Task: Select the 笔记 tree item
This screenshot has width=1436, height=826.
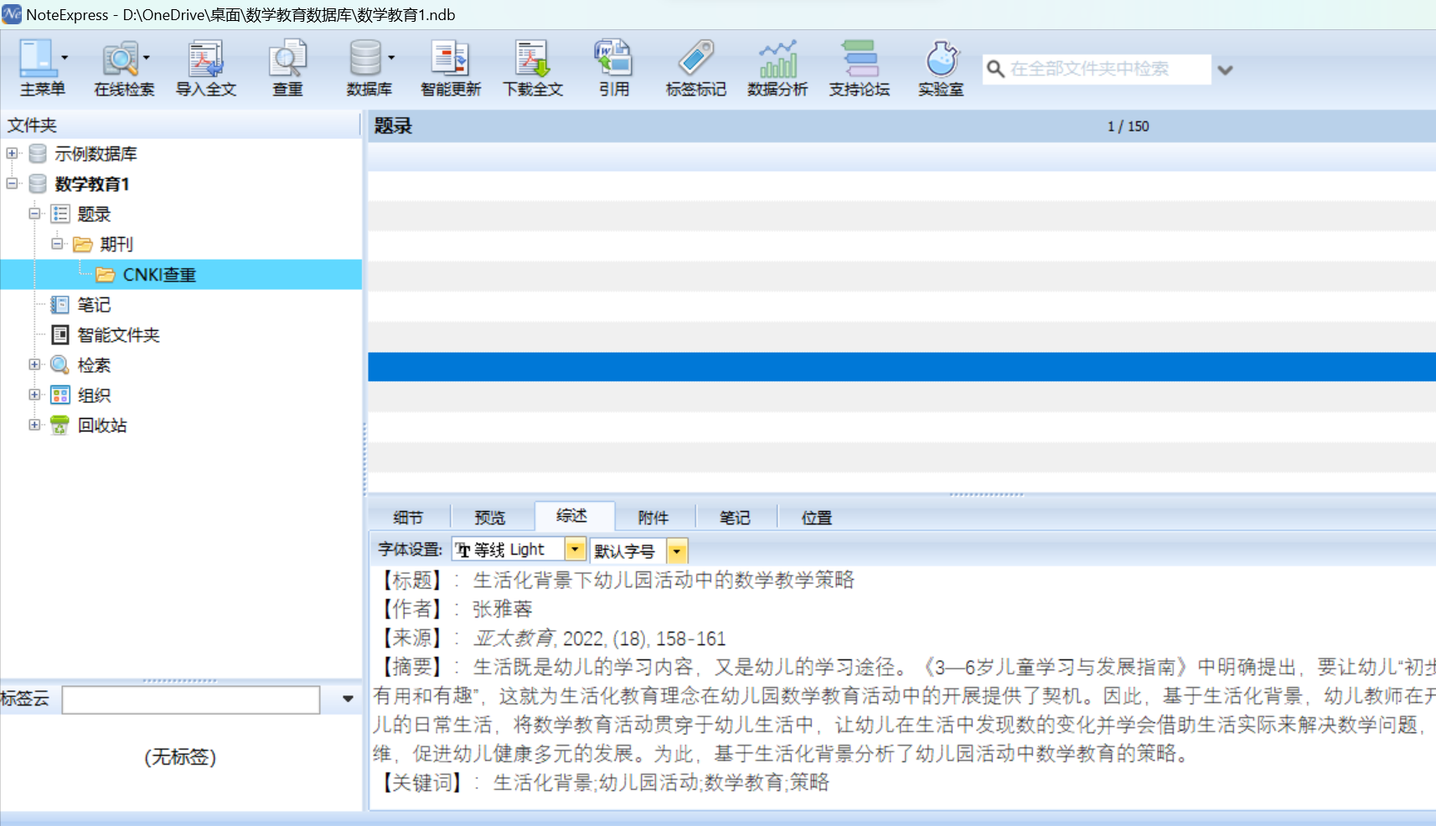Action: click(x=94, y=304)
